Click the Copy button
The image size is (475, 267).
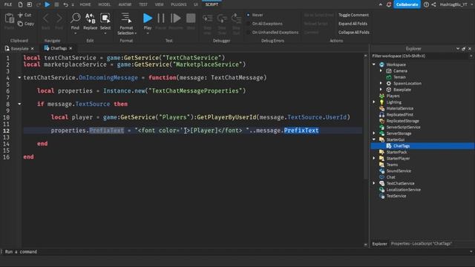click(x=26, y=24)
